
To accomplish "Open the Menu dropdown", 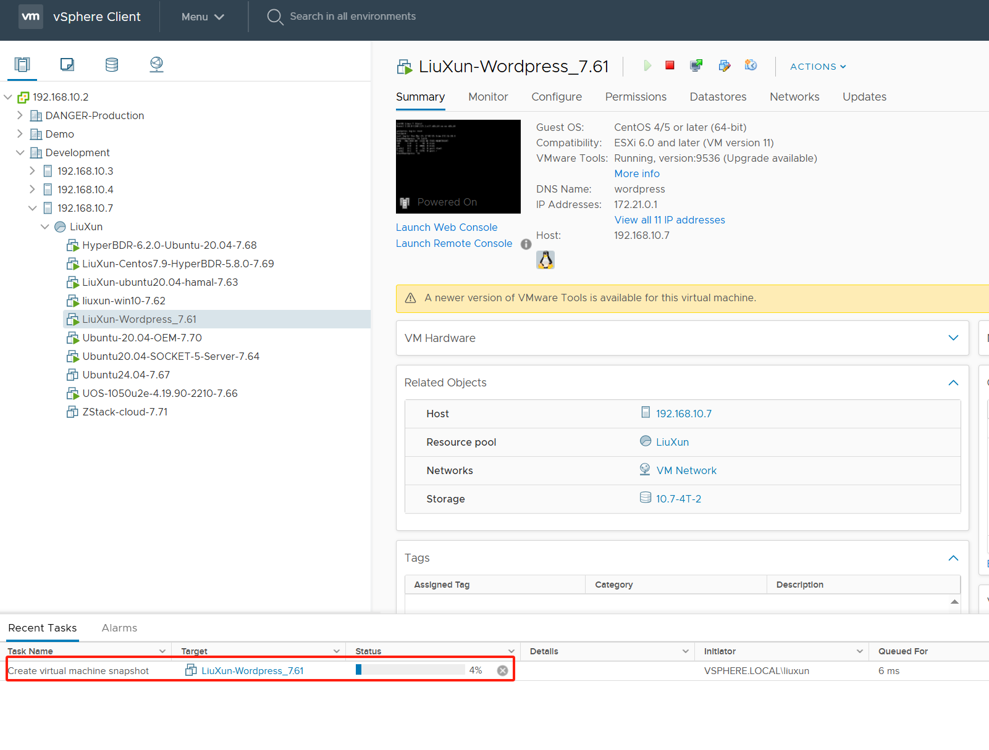I will pos(203,17).
